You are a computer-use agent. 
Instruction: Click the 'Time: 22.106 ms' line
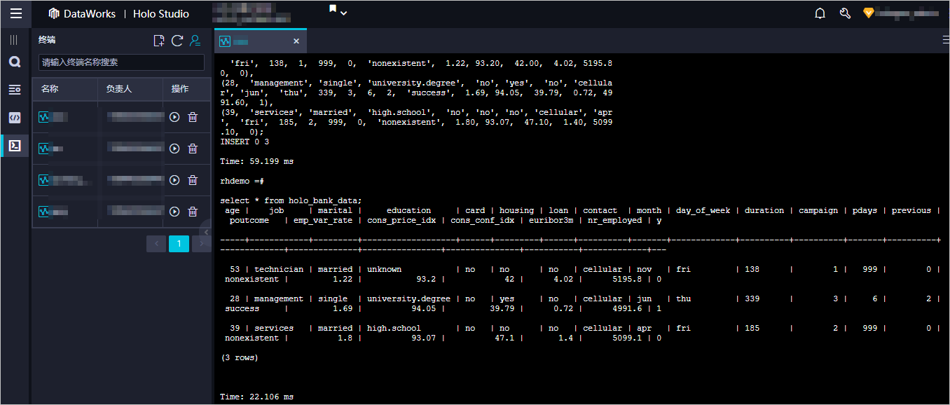point(257,397)
